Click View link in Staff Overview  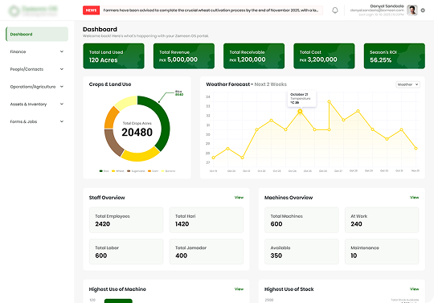click(239, 197)
